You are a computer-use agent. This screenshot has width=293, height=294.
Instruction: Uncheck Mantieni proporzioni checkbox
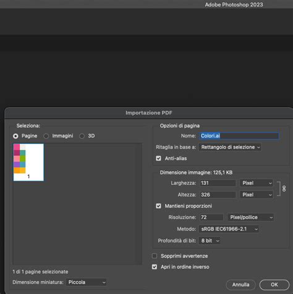tap(158, 206)
